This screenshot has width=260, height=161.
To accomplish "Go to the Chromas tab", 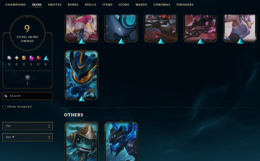I will tap(162, 5).
